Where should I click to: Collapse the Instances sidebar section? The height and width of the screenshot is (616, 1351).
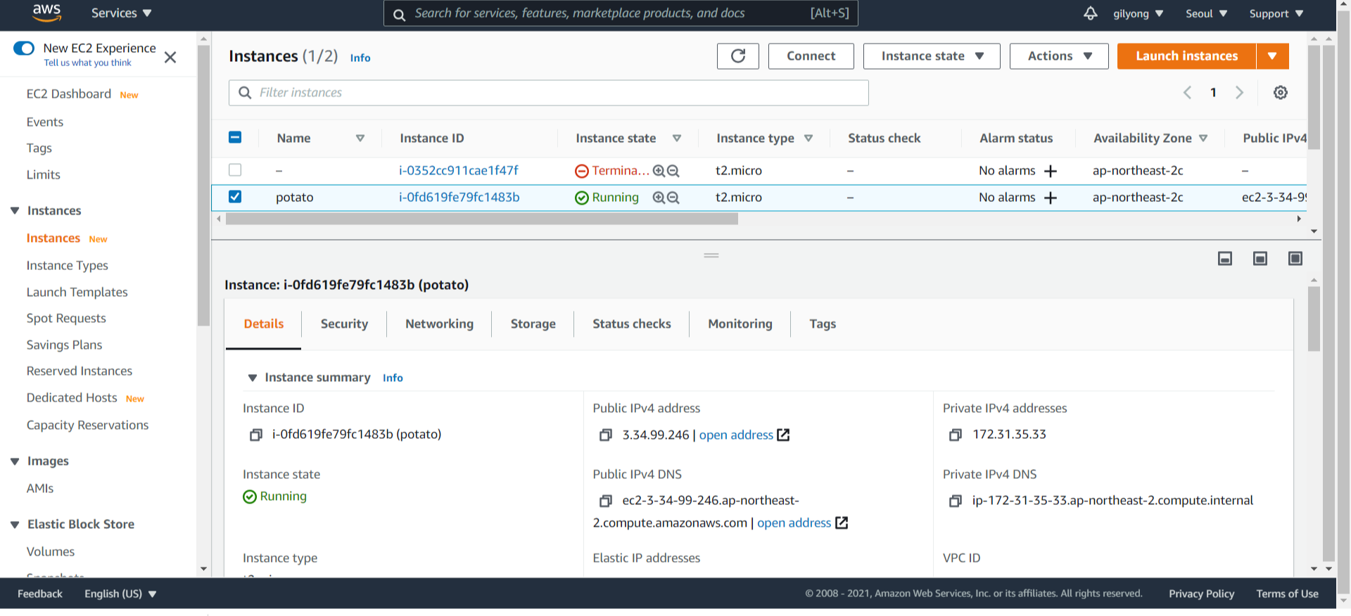pos(15,210)
